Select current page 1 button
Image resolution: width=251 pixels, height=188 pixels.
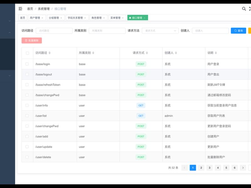(193, 168)
